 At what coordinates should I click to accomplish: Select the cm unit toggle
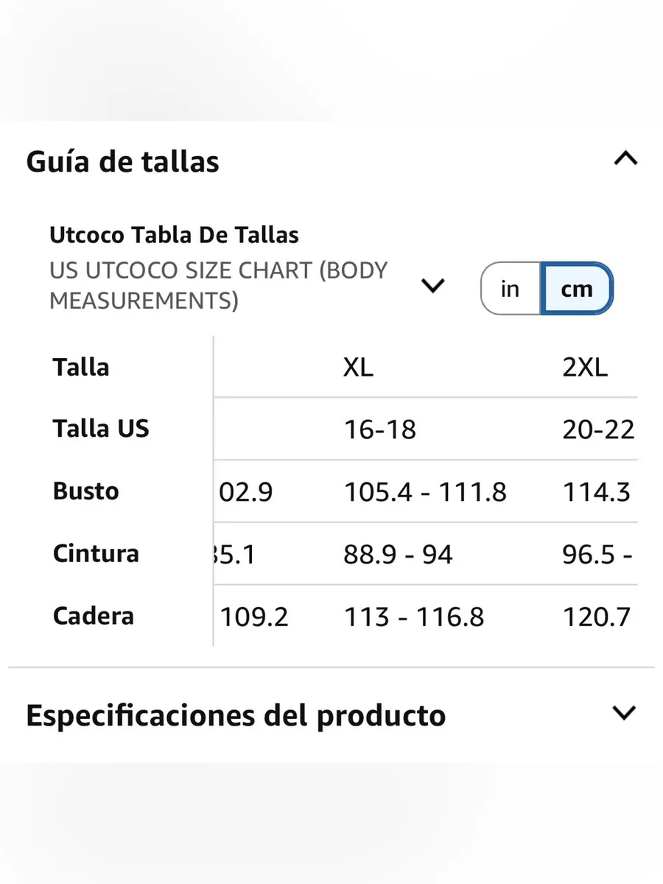point(576,289)
